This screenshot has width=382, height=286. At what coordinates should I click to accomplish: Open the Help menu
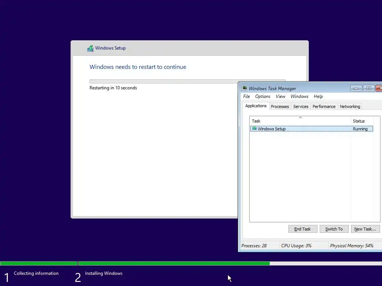318,96
